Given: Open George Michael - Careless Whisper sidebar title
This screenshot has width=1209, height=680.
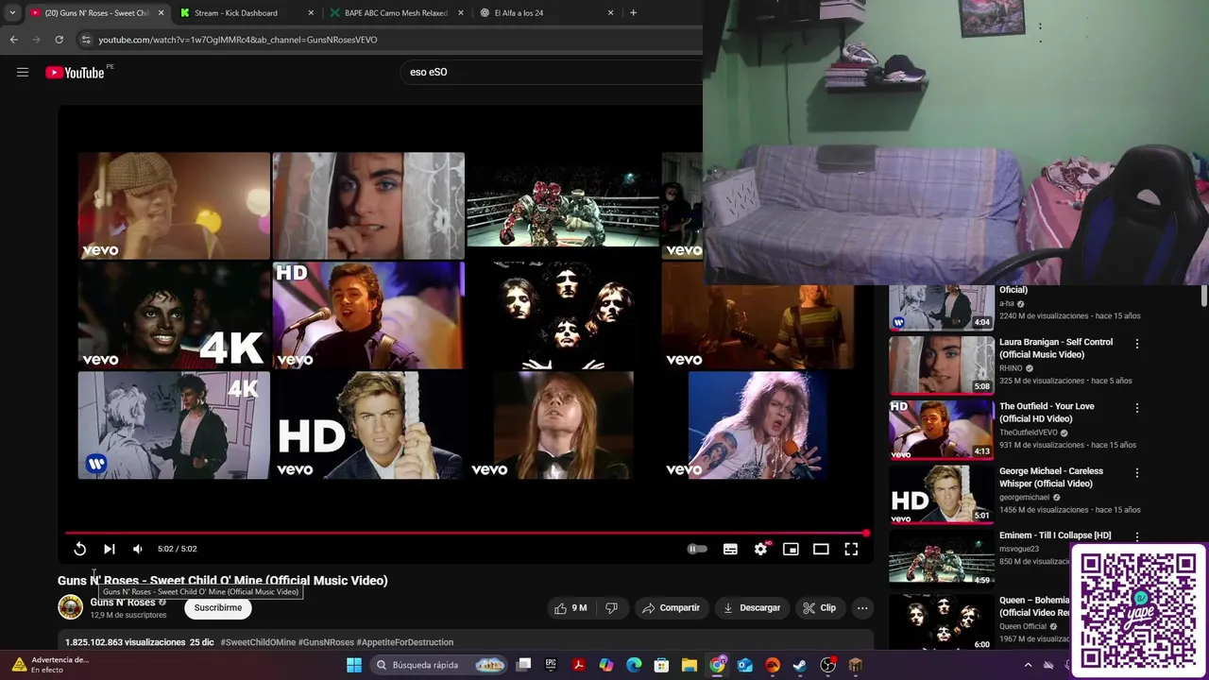Looking at the screenshot, I should [x=1051, y=477].
